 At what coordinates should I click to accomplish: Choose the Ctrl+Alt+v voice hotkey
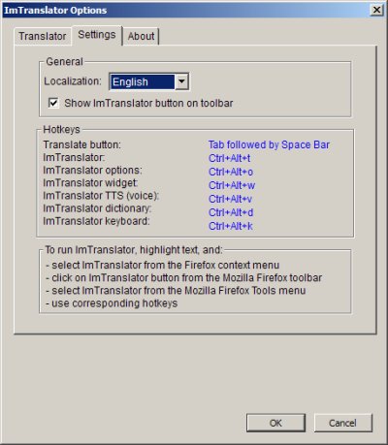click(x=230, y=199)
